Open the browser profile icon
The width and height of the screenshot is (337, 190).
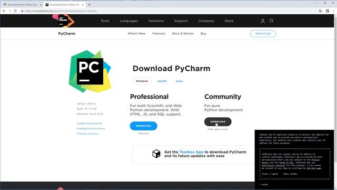click(x=328, y=11)
